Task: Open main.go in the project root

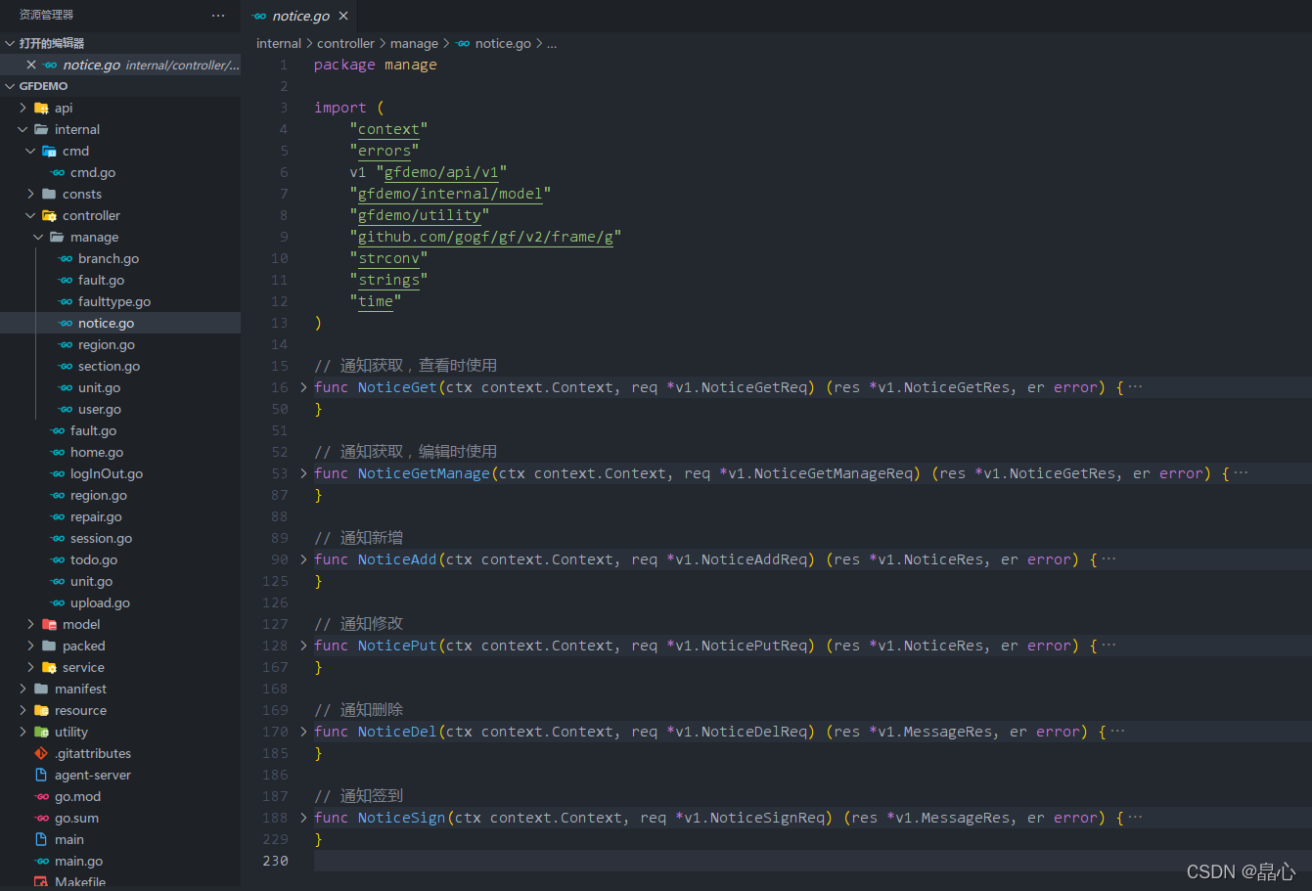Action: click(x=78, y=861)
